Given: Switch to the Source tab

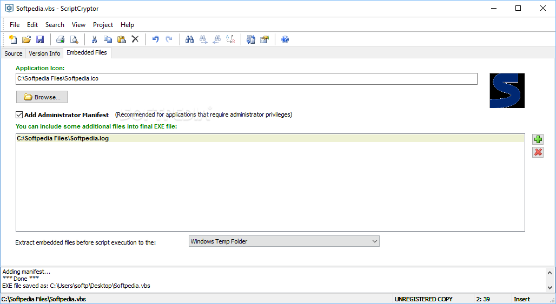Looking at the screenshot, I should click(14, 53).
